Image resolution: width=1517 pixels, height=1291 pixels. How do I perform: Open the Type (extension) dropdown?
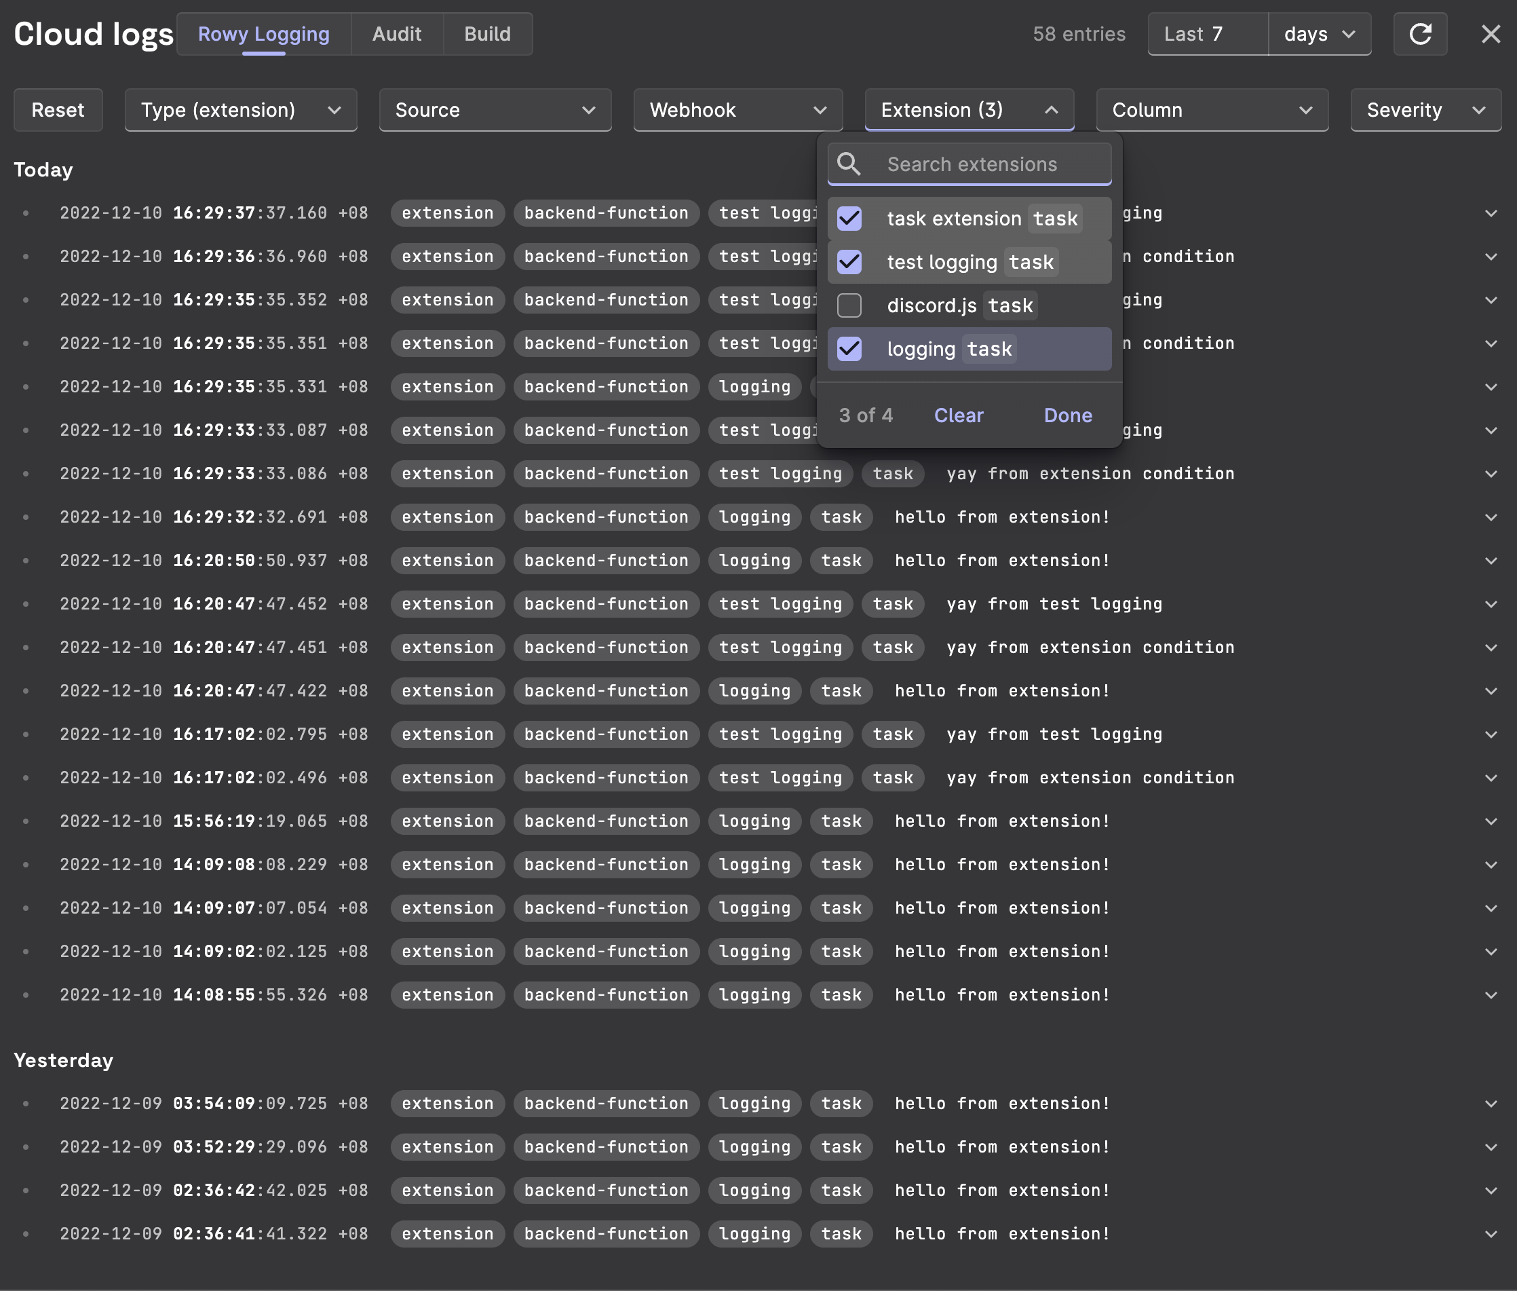pyautogui.click(x=241, y=111)
